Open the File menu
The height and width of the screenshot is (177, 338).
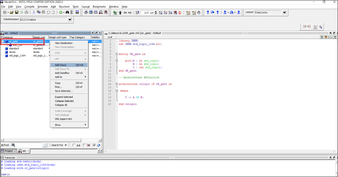coord(3,7)
